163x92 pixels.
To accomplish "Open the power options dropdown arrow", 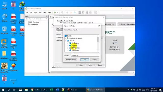I will pos(58,13).
